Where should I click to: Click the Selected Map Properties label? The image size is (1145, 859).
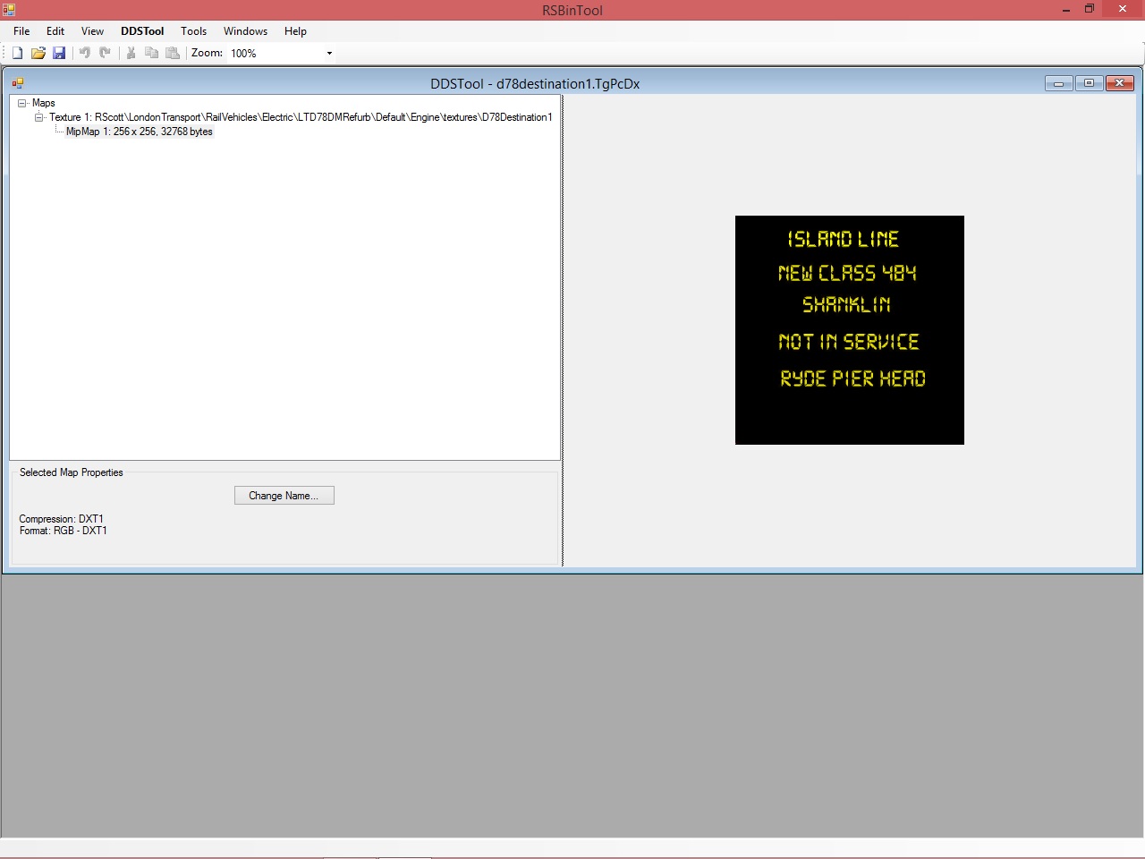(x=72, y=472)
